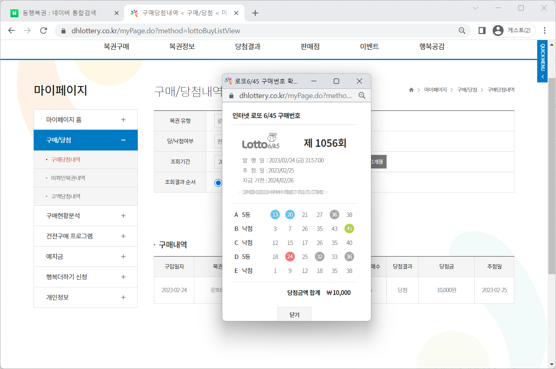The height and width of the screenshot is (369, 556).
Task: Close the 동행복권 Naver search tab
Action: click(x=117, y=13)
